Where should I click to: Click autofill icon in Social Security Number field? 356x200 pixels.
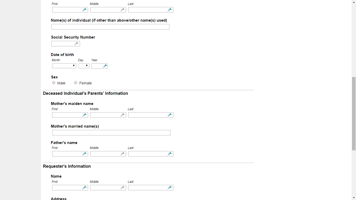(x=77, y=43)
